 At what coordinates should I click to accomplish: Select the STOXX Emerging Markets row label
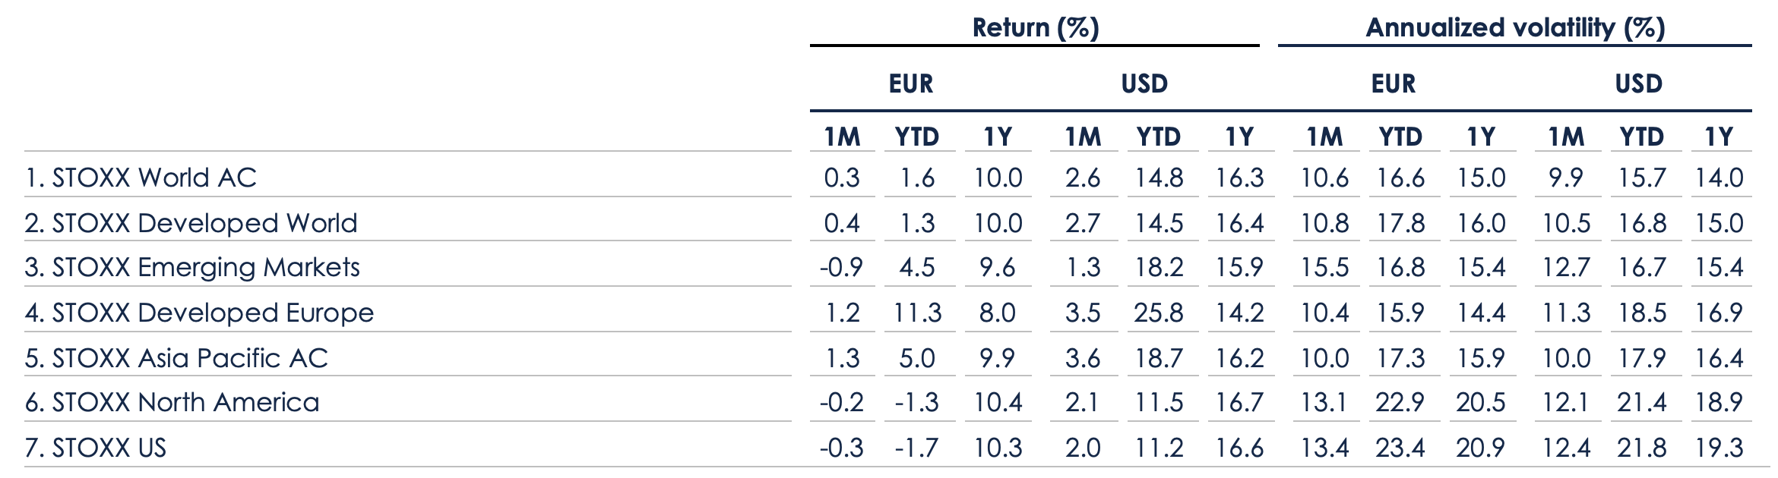192,267
